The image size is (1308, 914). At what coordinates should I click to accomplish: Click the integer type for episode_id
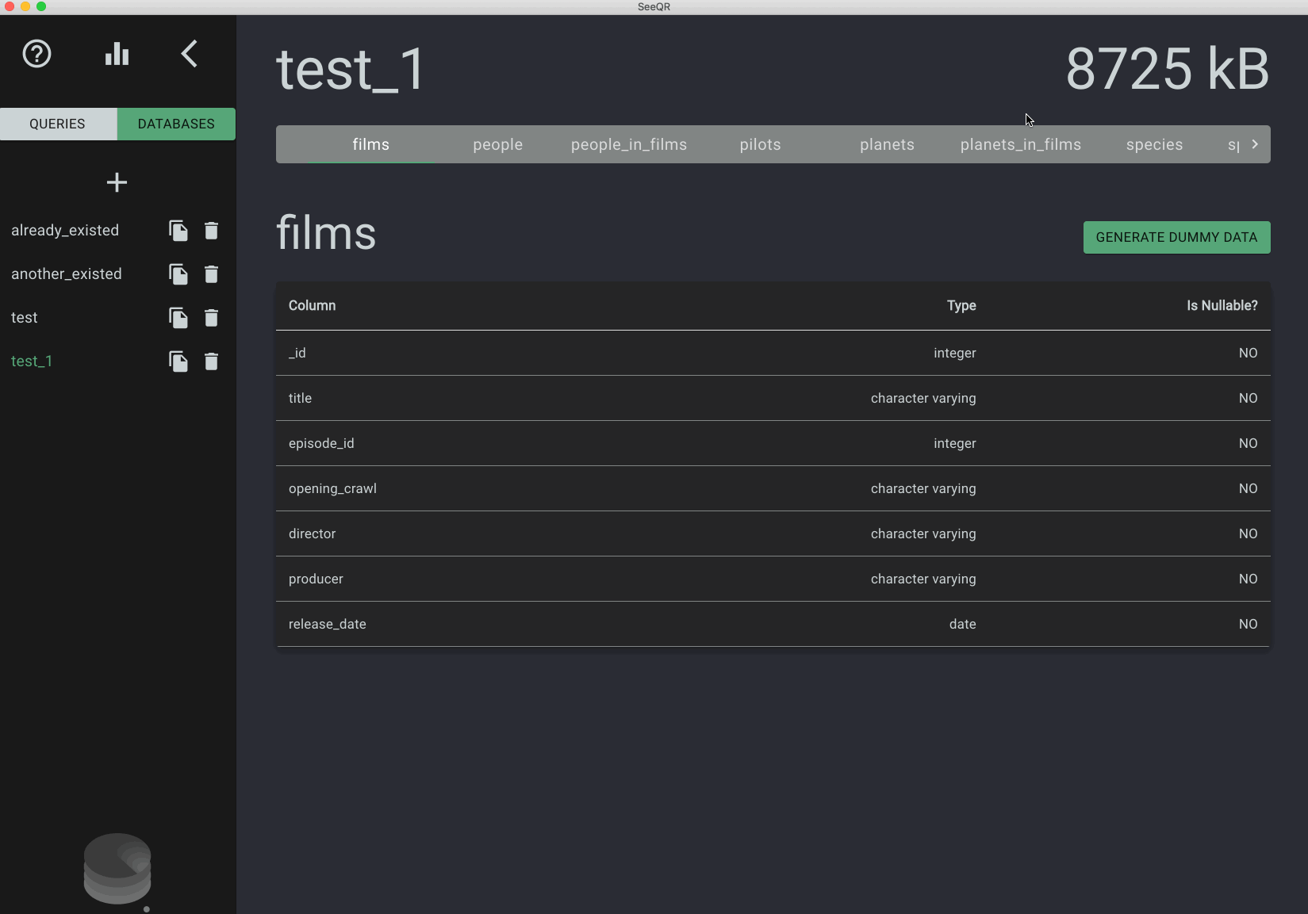[954, 443]
